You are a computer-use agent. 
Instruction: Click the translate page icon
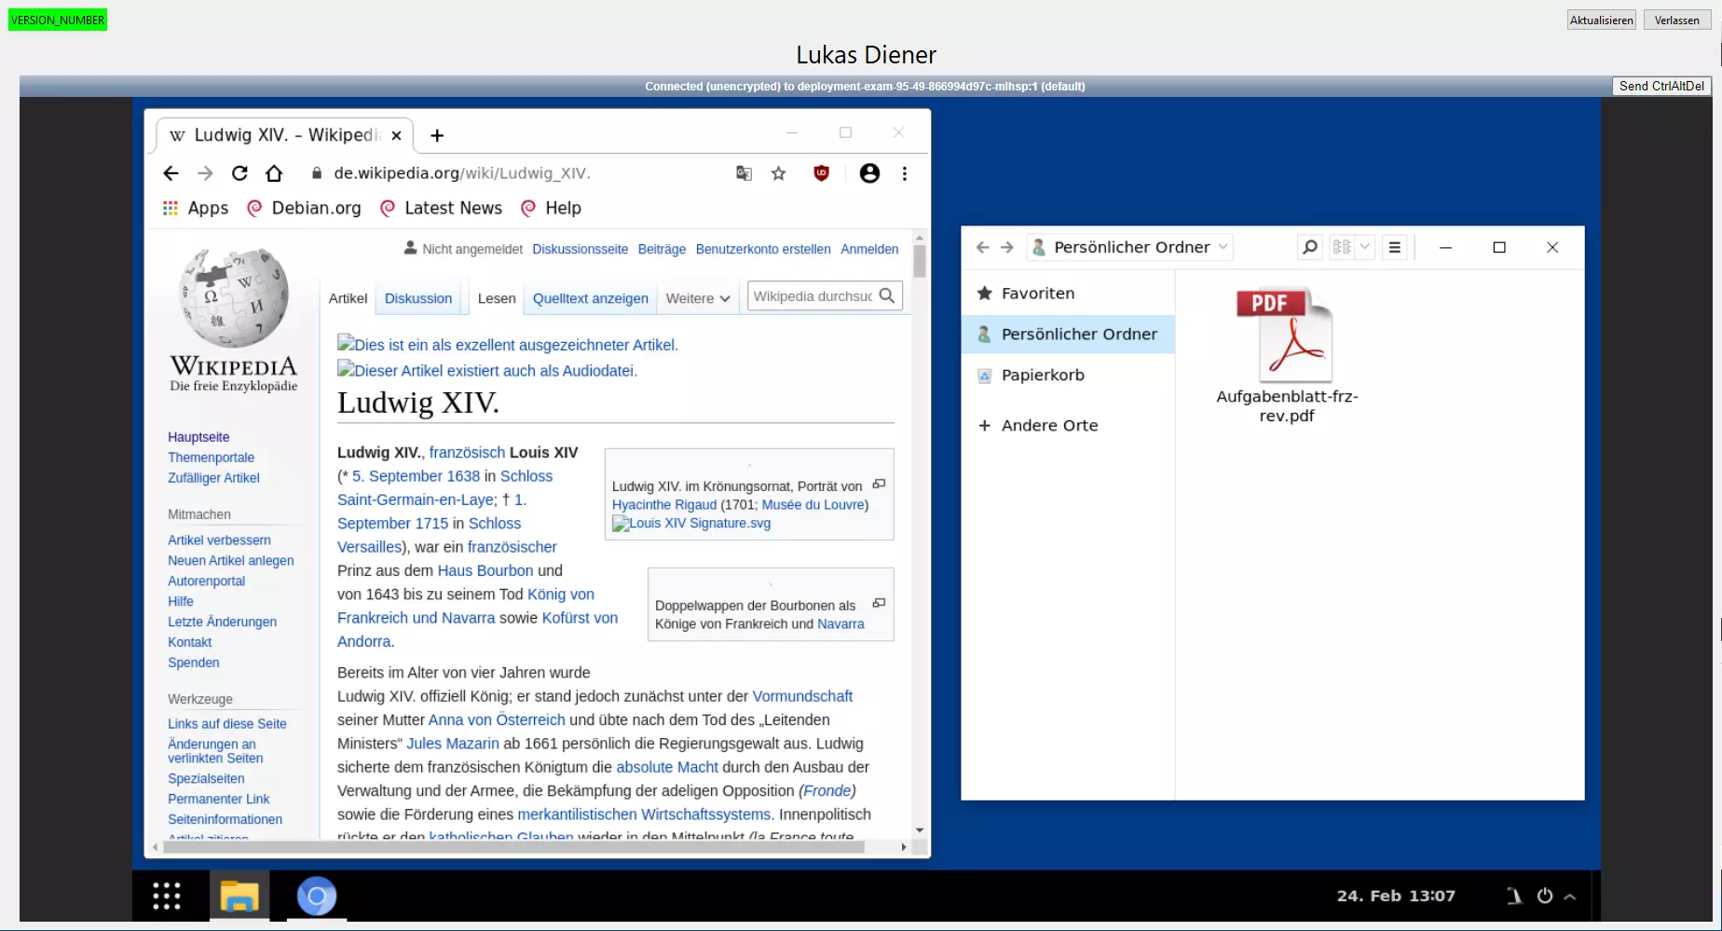[x=744, y=173]
